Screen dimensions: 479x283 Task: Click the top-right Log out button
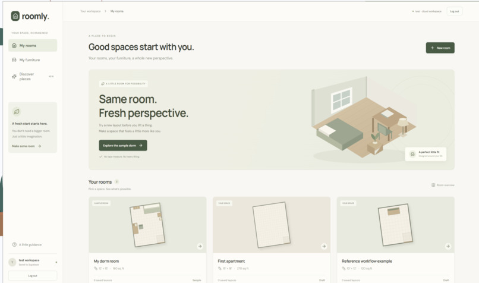click(455, 11)
